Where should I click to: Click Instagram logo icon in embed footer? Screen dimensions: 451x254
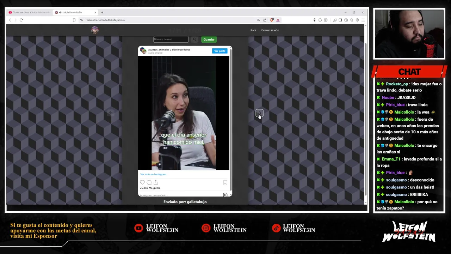[225, 195]
